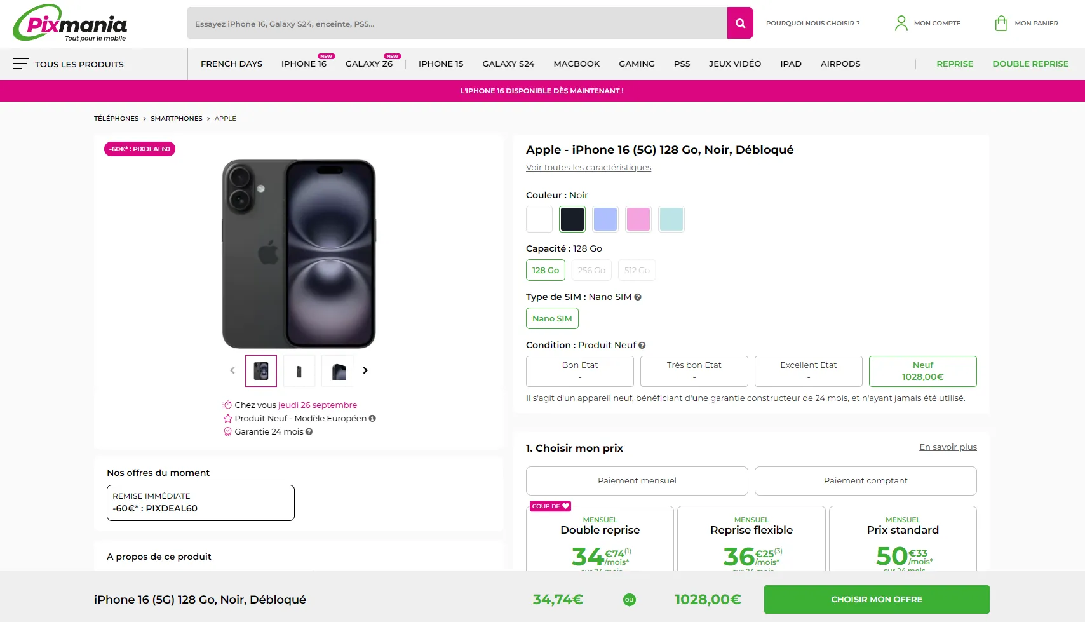Click the info icon beside Produit Neuf condition
Screen dimensions: 1085x622
(x=642, y=345)
